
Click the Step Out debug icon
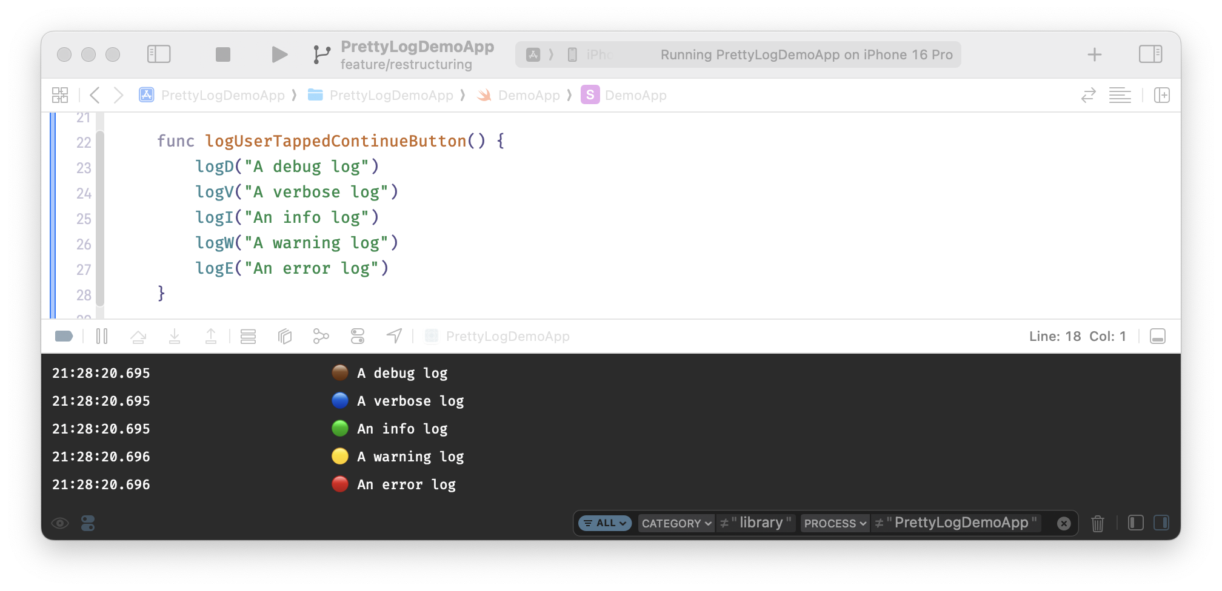tap(211, 336)
